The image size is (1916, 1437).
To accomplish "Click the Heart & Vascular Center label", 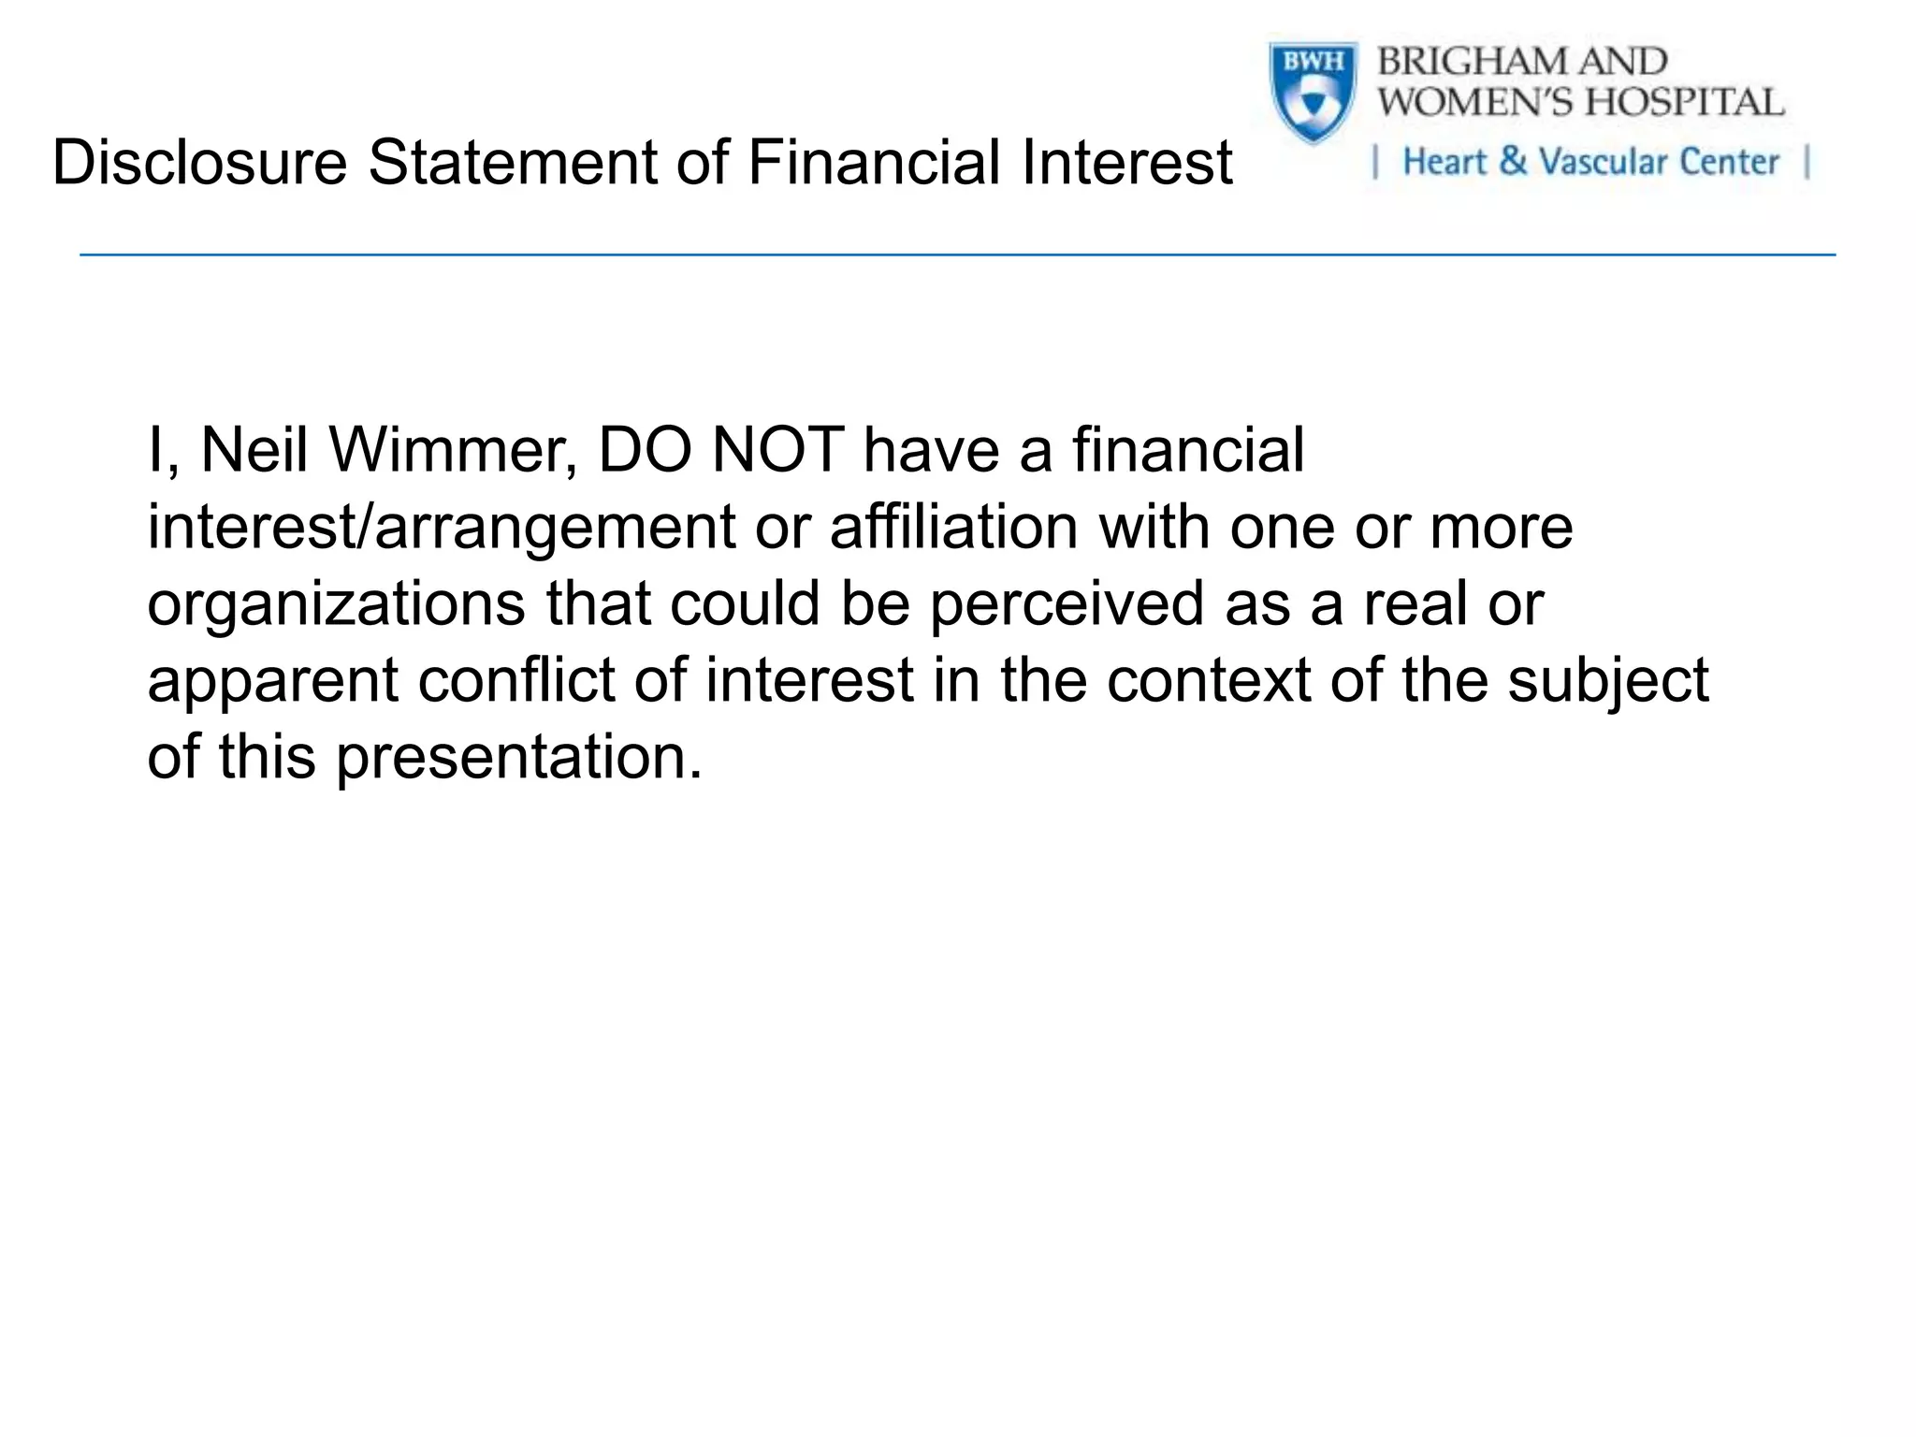I will click(1589, 162).
